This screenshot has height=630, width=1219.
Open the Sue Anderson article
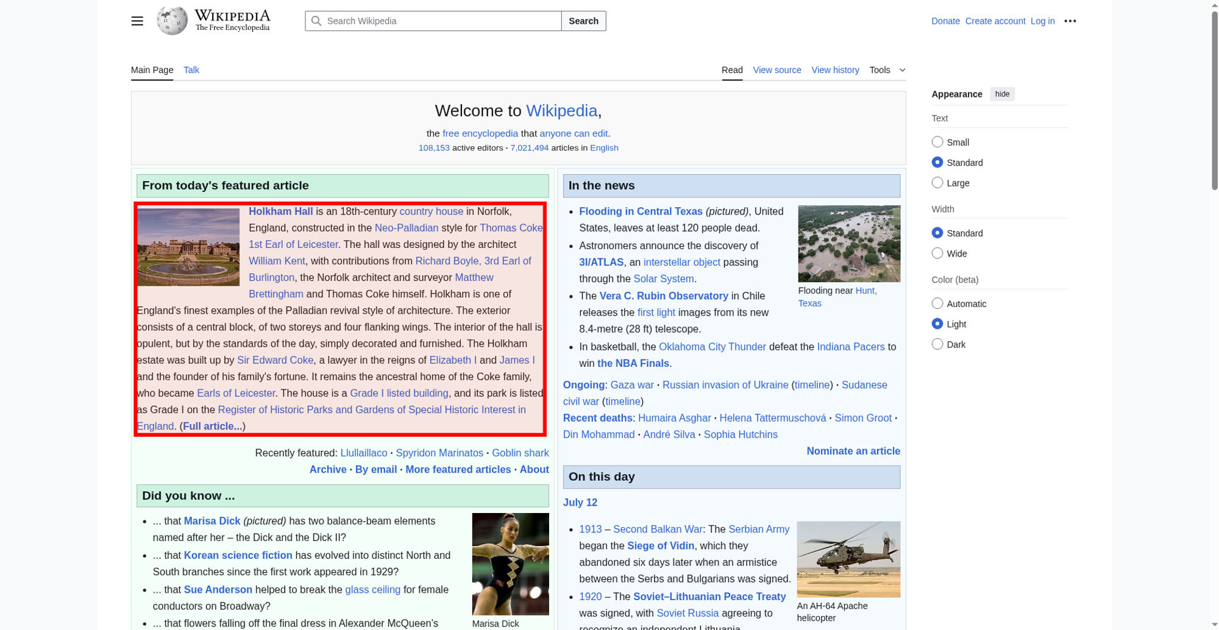point(218,590)
